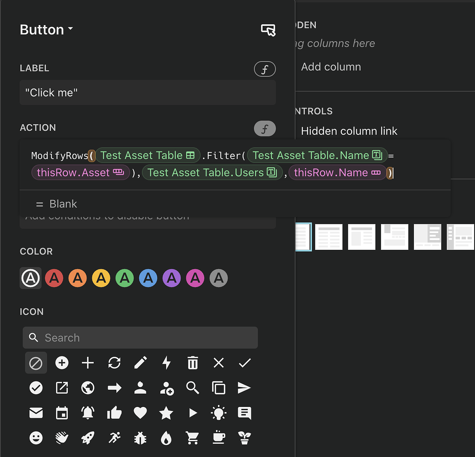This screenshot has height=457, width=475.
Task: Select the red color swatch
Action: (x=54, y=278)
